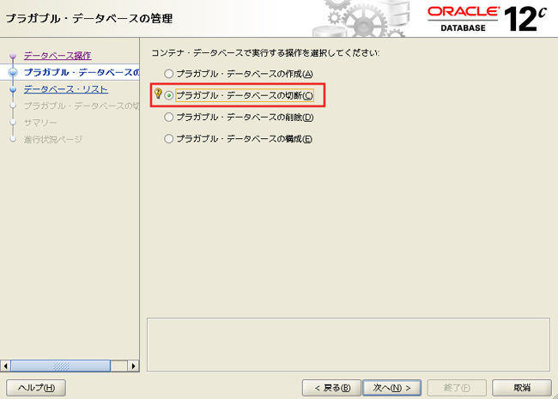
Task: Click the current-step marker icon in sidebar
Action: 12,72
